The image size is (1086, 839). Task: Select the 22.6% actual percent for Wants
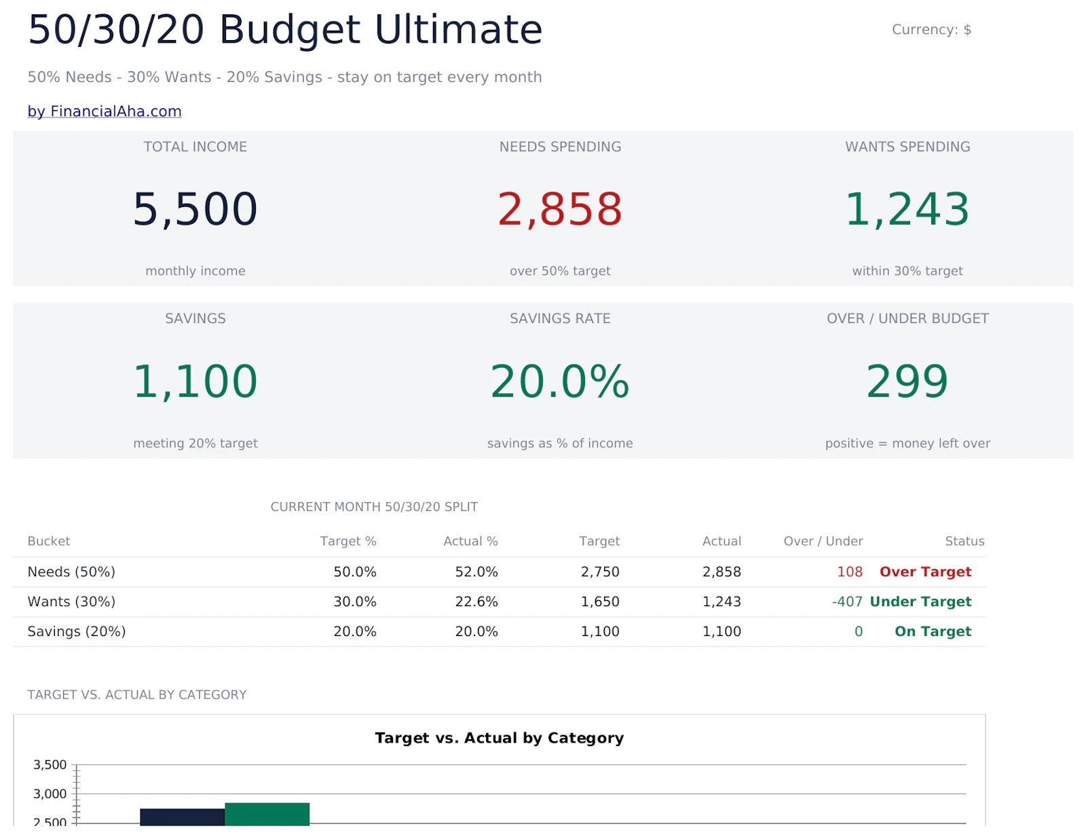tap(476, 602)
